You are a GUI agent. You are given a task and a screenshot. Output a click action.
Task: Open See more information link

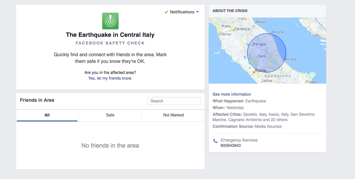(232, 94)
